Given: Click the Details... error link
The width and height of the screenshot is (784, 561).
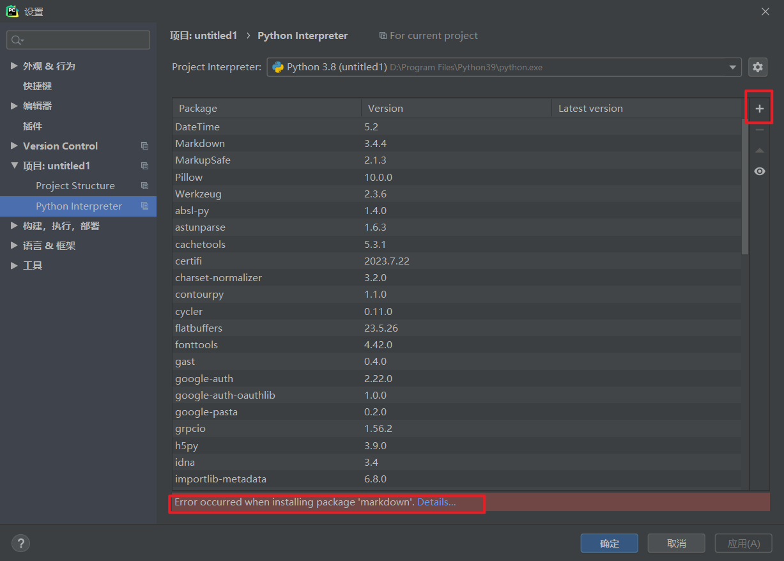Looking at the screenshot, I should [436, 502].
